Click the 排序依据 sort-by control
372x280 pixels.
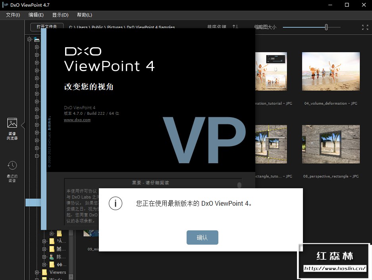[217, 26]
